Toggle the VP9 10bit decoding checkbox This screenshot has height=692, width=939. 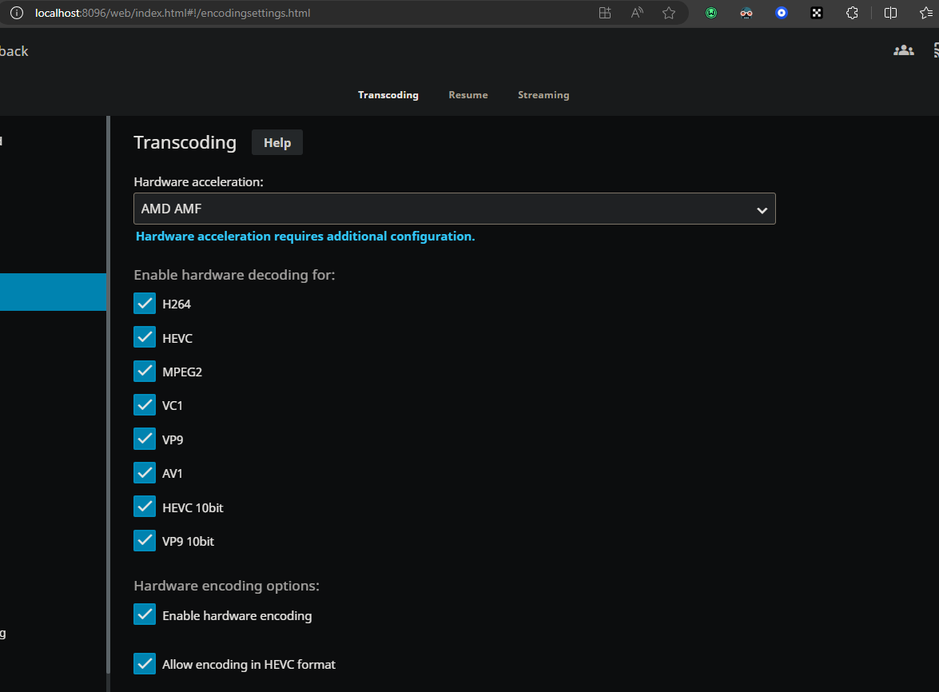click(145, 541)
